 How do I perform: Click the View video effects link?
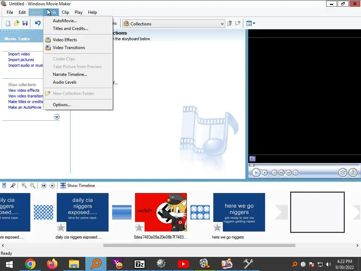pos(24,90)
